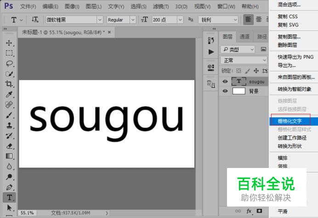Toggle lock artboard nesting icon
The image size is (318, 218).
pos(265,71)
